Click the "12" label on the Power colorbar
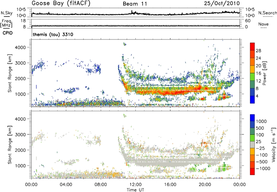The image size is (277, 192). click(x=258, y=81)
